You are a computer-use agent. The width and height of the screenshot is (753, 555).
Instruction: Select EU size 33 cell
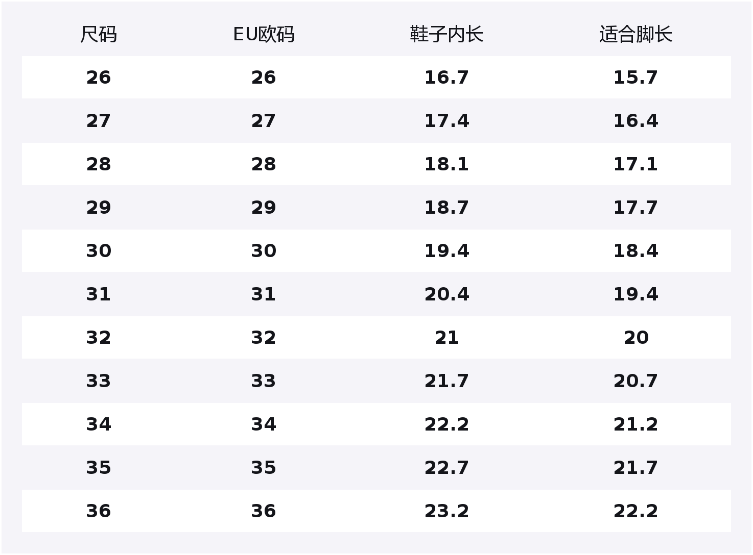pyautogui.click(x=264, y=381)
